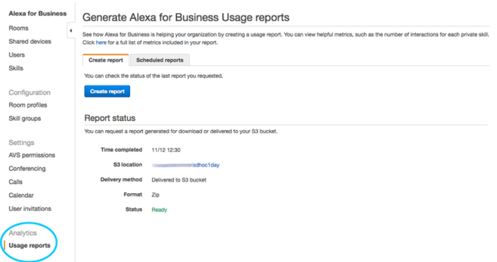Screen dimensions: 497x262
Task: Click the blue Create report button
Action: 107,91
